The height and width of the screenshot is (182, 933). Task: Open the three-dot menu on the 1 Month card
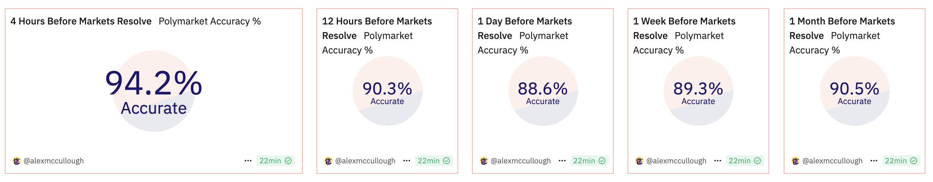(x=874, y=161)
